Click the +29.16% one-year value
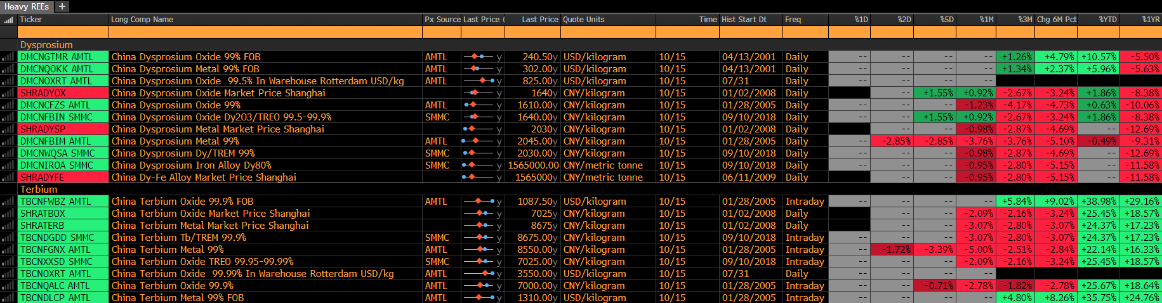Image resolution: width=1162 pixels, height=303 pixels. (x=1141, y=202)
